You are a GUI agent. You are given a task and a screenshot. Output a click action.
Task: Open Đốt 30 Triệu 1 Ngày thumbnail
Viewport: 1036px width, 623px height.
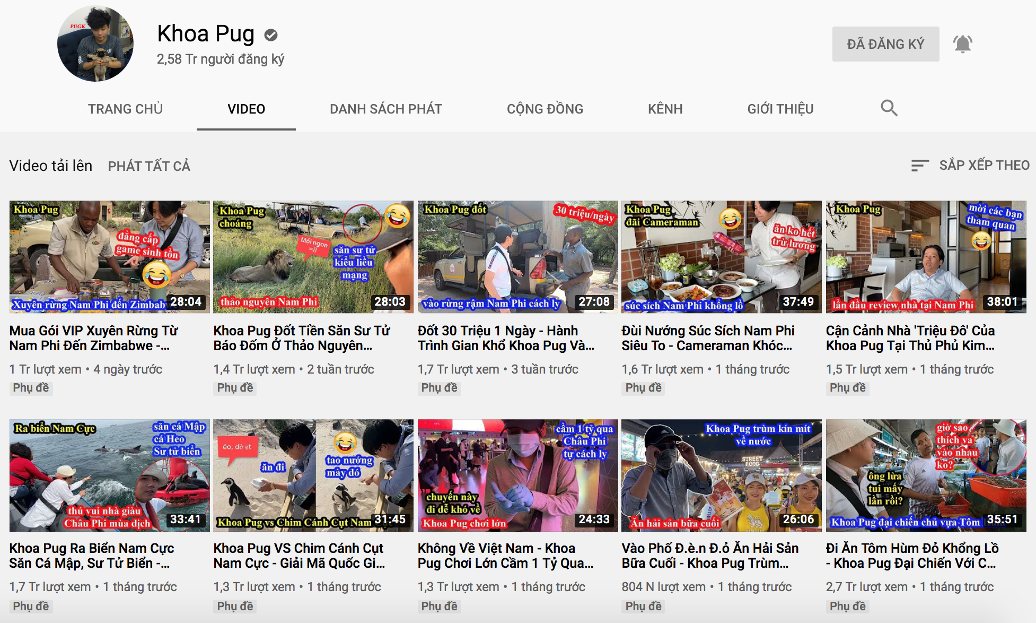518,257
